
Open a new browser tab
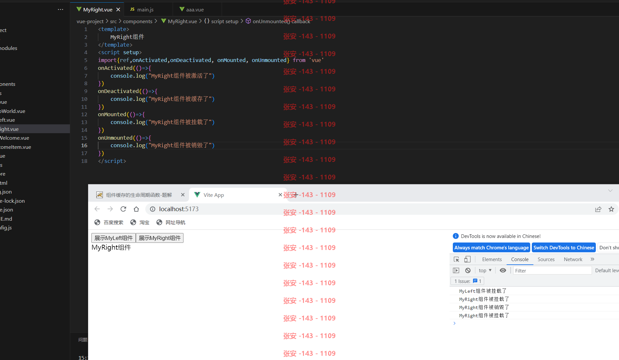point(296,195)
